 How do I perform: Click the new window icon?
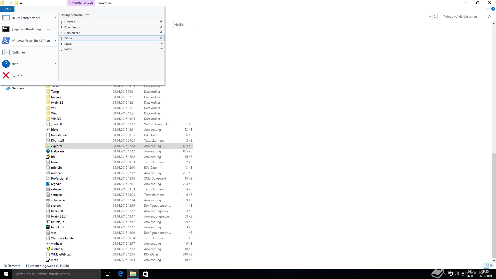coord(6,18)
